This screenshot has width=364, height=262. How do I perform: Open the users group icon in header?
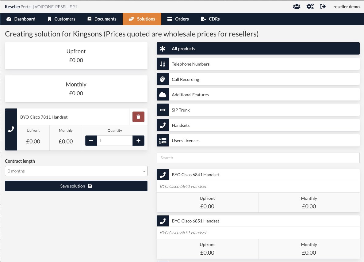297,6
